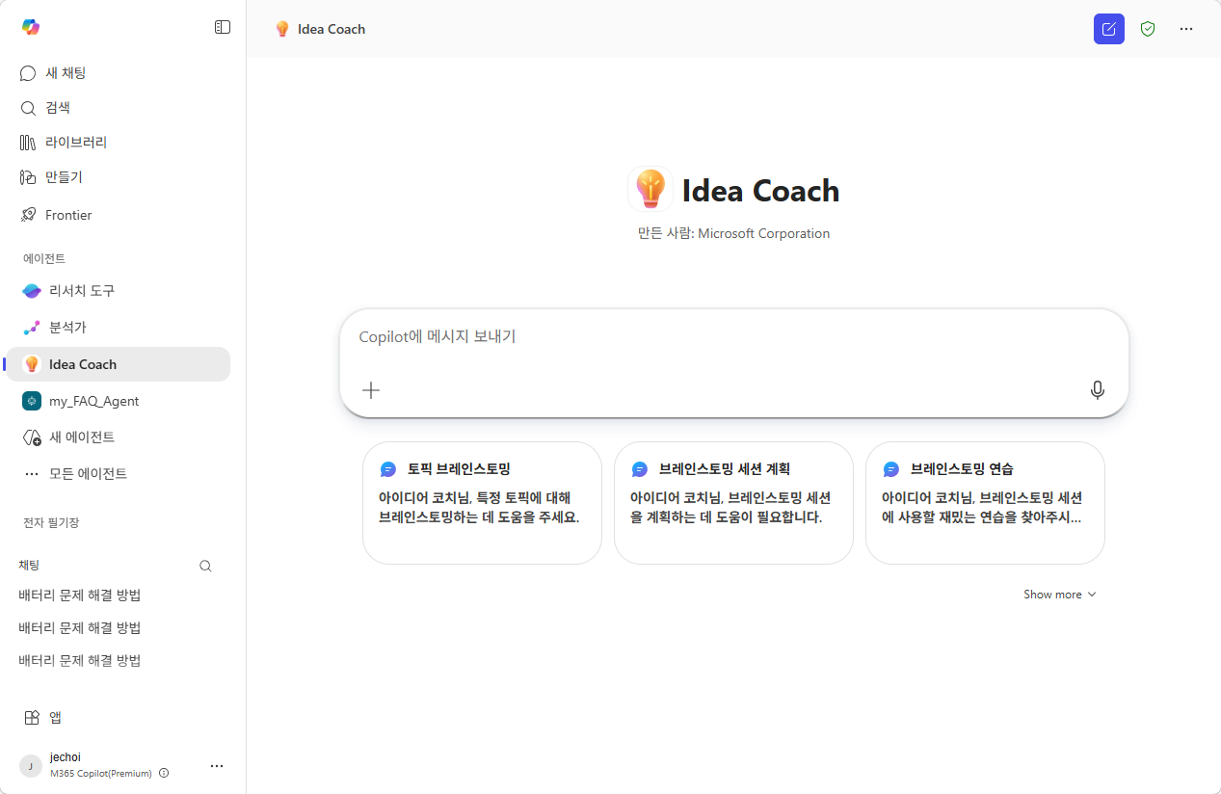
Task: Open header more options ellipsis
Action: [x=1186, y=29]
